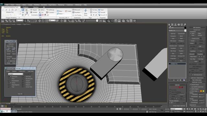Viewport: 207px width, 116px height.
Task: Click the X axis align button
Action: [91, 15]
